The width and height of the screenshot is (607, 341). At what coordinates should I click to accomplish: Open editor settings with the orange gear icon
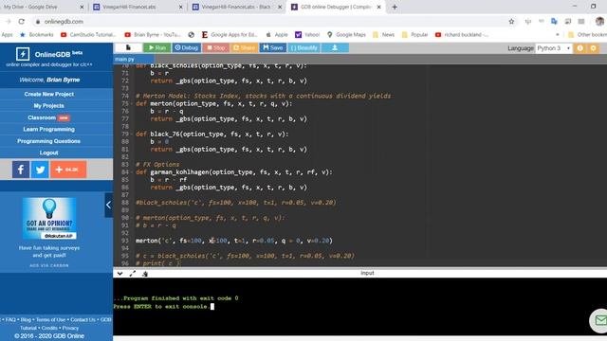point(593,48)
